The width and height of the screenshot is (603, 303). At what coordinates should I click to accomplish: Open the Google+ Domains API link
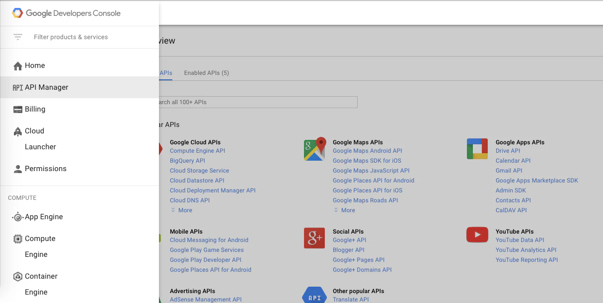point(362,270)
